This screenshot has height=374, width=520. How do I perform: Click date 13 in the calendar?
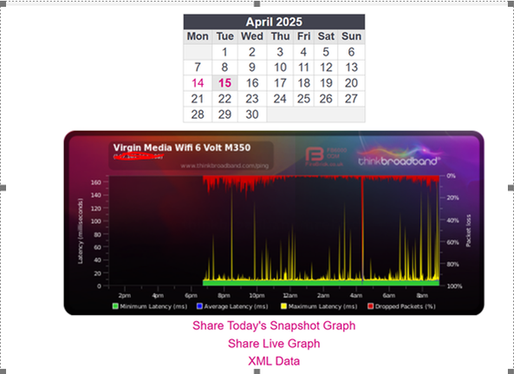pyautogui.click(x=352, y=68)
